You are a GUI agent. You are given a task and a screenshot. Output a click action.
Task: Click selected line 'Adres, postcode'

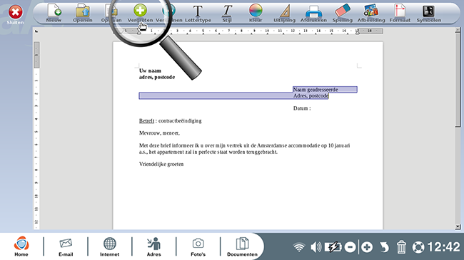311,95
